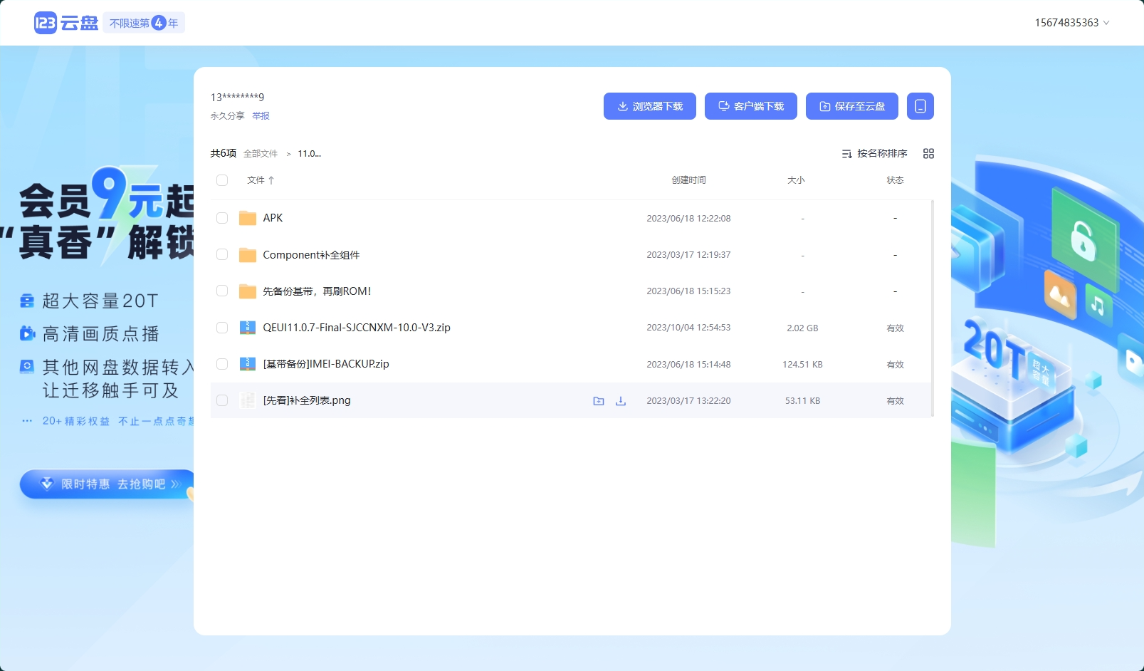Click the 举报 report link

tap(261, 116)
